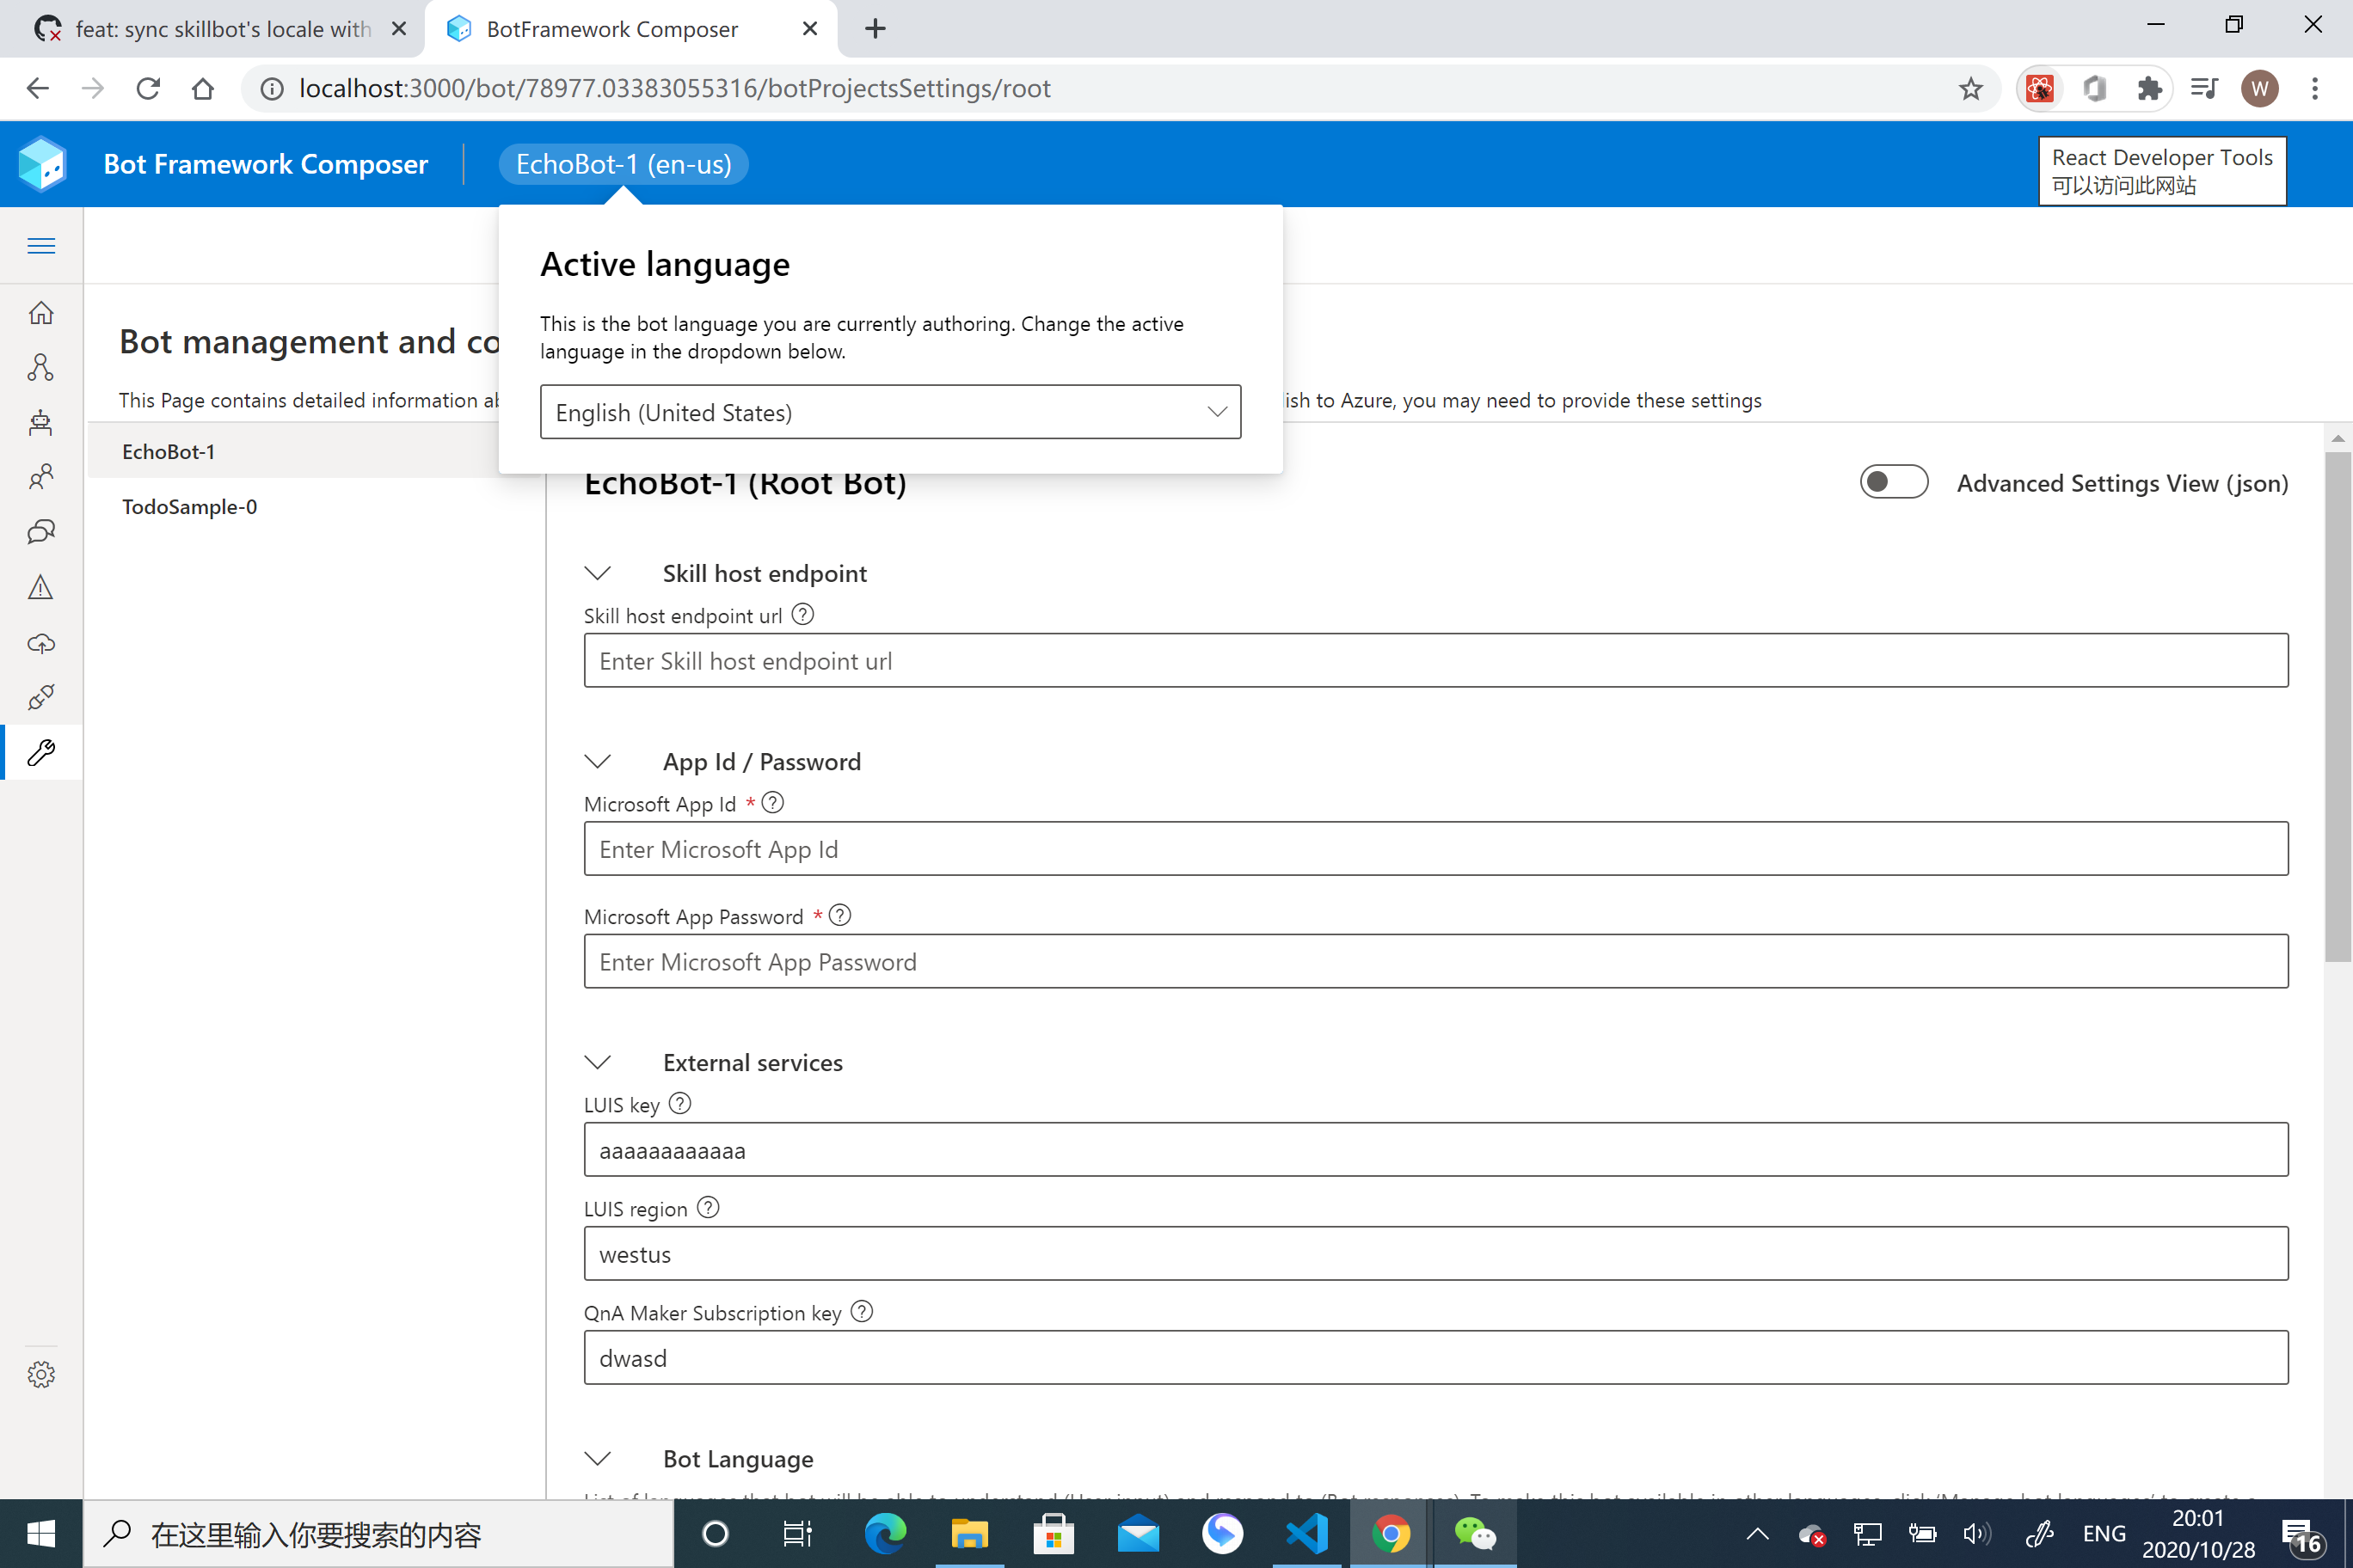Click the Bot Responses robot icon
The image size is (2353, 1568).
(41, 422)
